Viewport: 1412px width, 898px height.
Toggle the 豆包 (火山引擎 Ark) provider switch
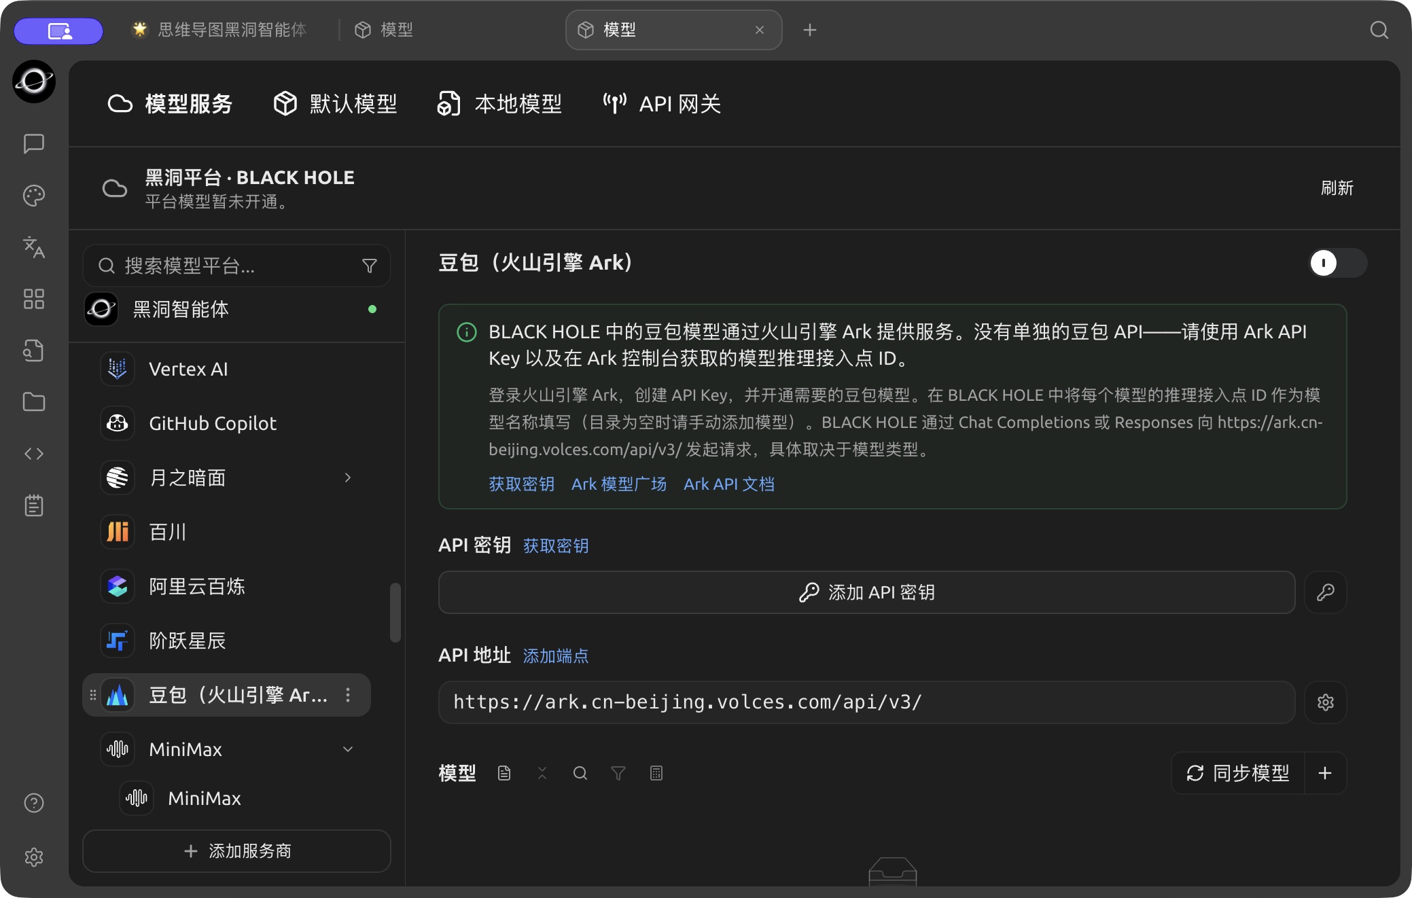[x=1338, y=263]
